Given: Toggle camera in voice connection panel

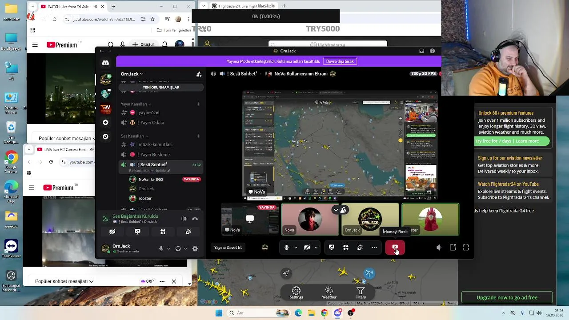Looking at the screenshot, I should pos(112,232).
